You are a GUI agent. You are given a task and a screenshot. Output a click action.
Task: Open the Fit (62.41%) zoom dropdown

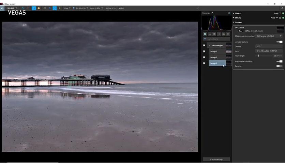(82, 9)
